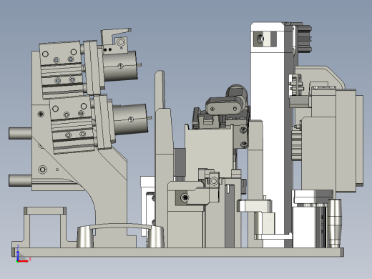Viewport: 372px width, 279px height.
Task: Select the upper protruding guide shaft on the left
Action: coord(20,134)
